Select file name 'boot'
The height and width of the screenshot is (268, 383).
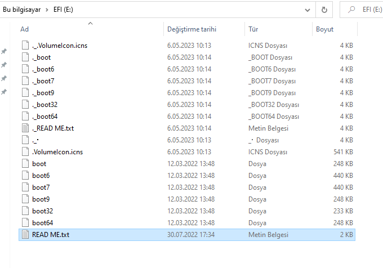(x=39, y=164)
